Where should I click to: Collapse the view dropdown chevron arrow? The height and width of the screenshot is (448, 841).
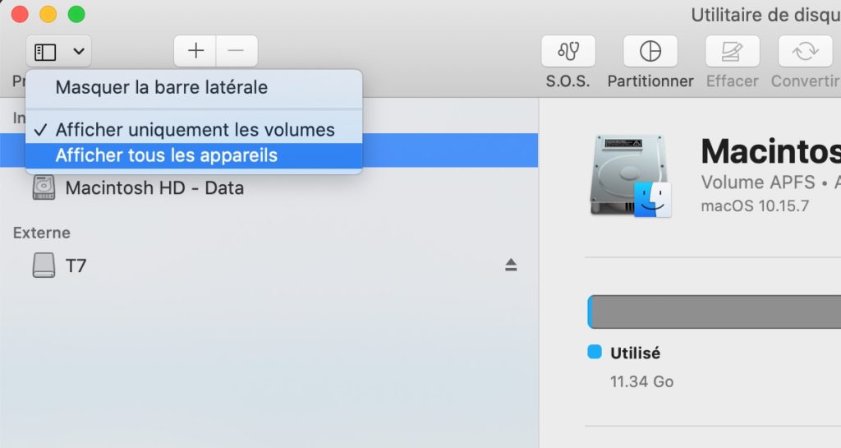79,52
